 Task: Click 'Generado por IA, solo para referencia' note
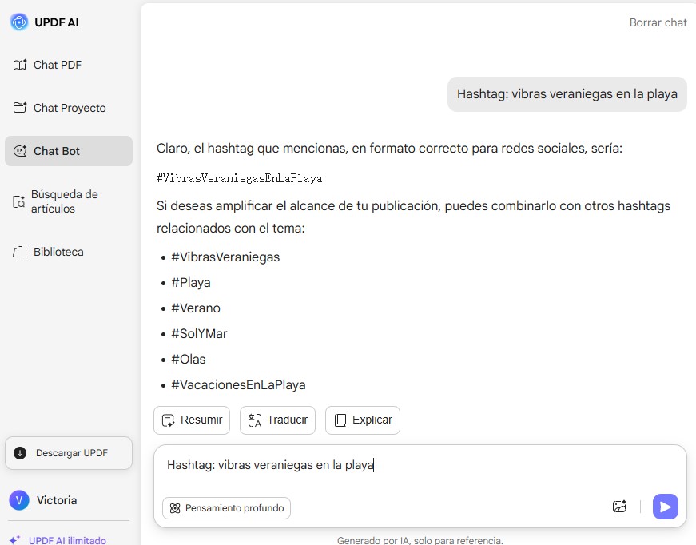pyautogui.click(x=420, y=540)
